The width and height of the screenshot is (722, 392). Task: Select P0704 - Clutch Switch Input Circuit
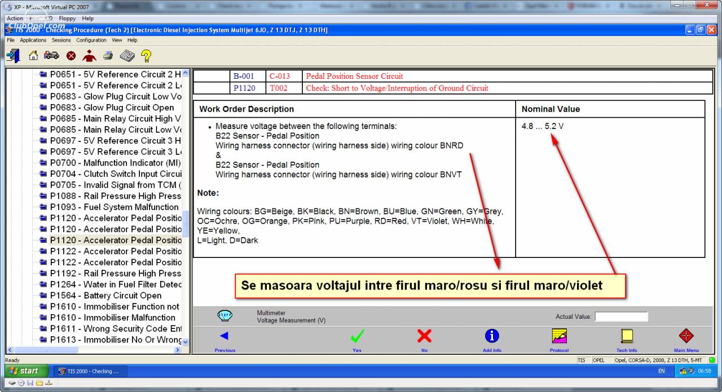(116, 173)
